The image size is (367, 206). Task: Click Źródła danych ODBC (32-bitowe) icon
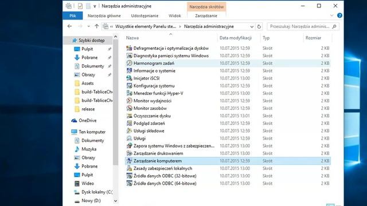click(x=129, y=176)
